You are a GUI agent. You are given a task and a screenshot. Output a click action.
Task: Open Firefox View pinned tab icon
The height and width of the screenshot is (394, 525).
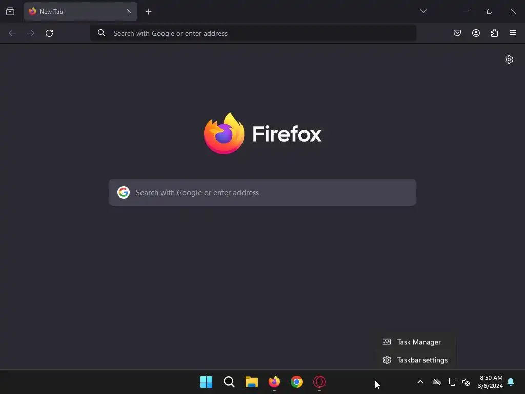[x=10, y=11]
